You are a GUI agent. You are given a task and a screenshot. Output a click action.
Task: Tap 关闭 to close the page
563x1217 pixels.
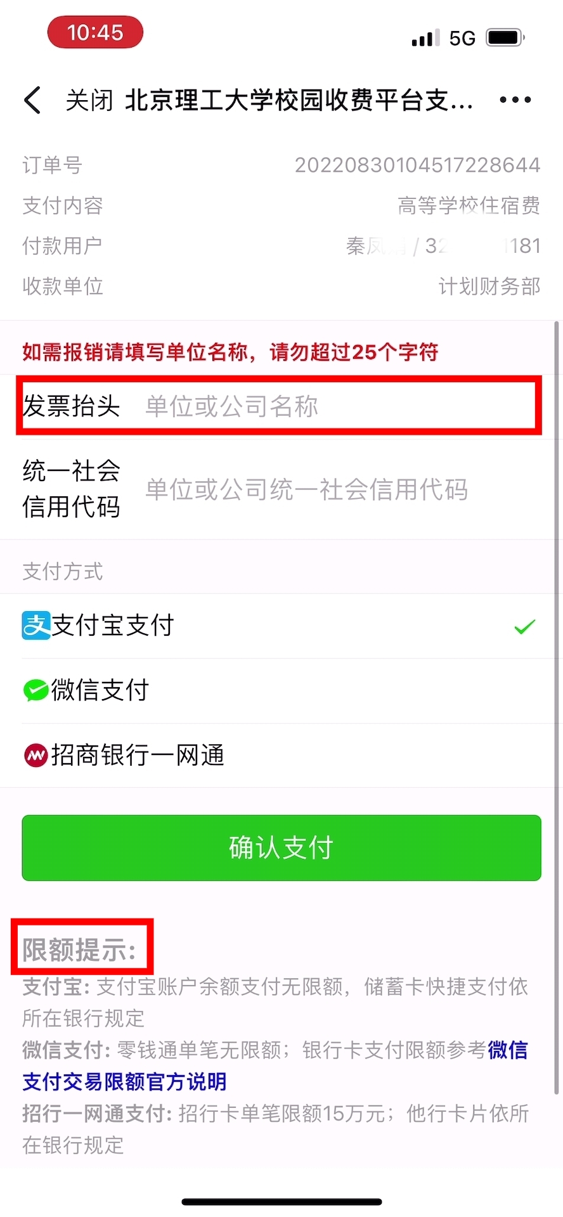click(89, 100)
